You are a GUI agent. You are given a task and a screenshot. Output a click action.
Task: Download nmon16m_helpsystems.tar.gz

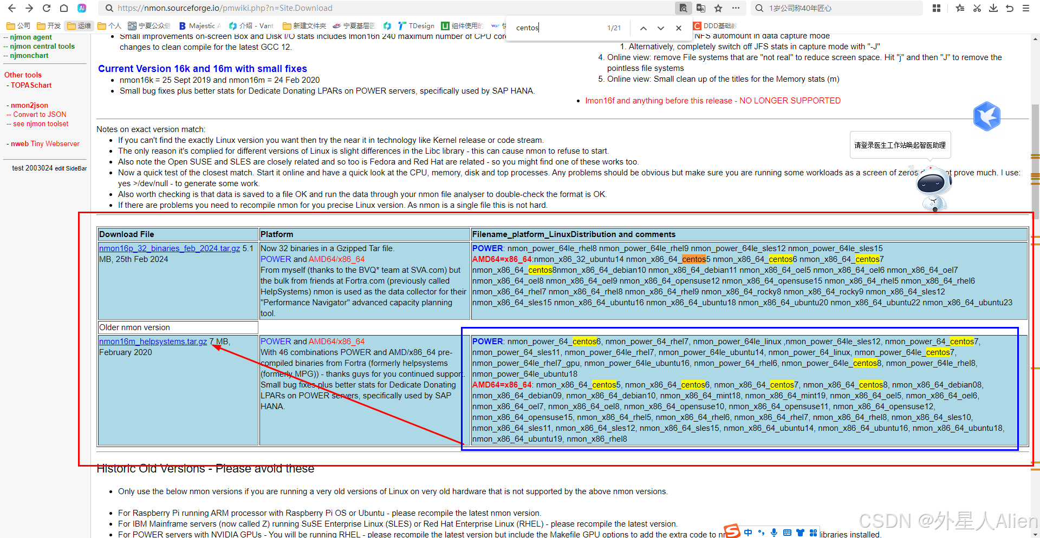(x=153, y=342)
